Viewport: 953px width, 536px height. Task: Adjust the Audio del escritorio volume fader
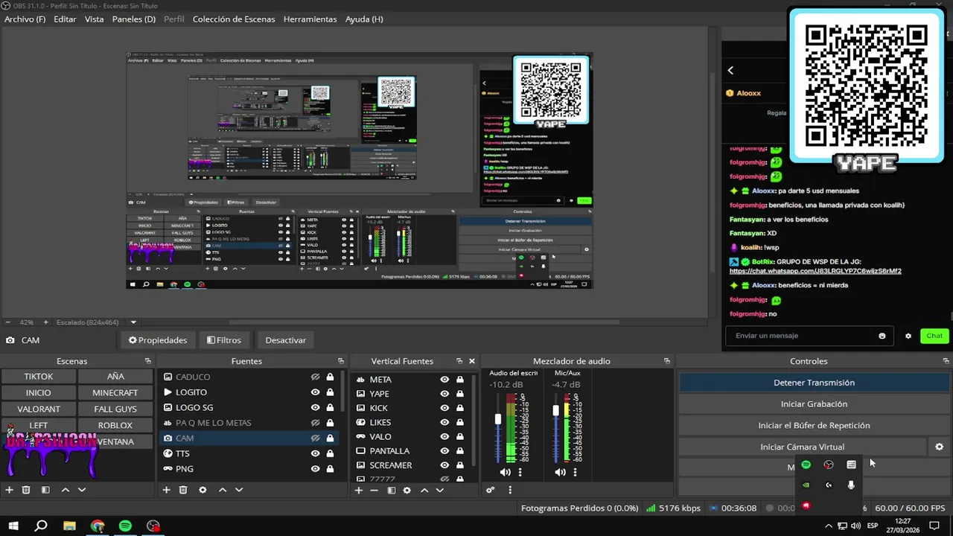pos(498,419)
